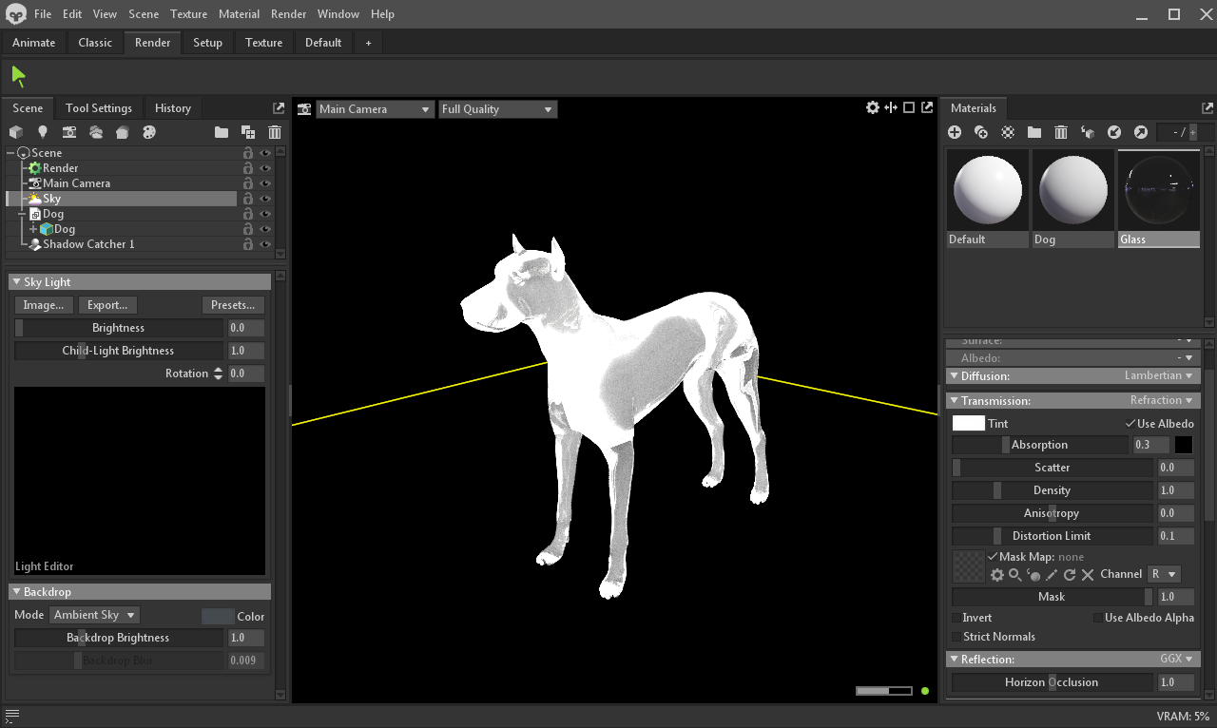The width and height of the screenshot is (1217, 728).
Task: Reload Mask Map texture
Action: [x=1070, y=575]
